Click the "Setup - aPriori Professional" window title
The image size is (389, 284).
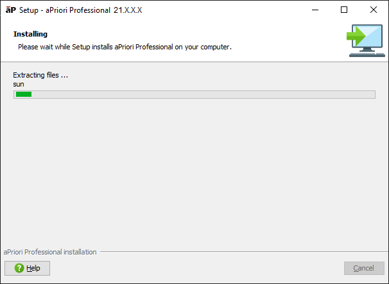click(81, 10)
